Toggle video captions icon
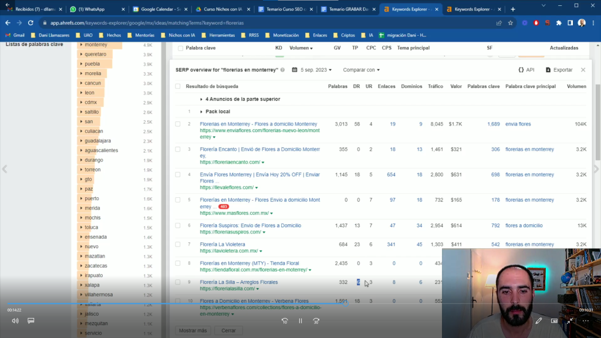The width and height of the screenshot is (601, 338). point(31,321)
